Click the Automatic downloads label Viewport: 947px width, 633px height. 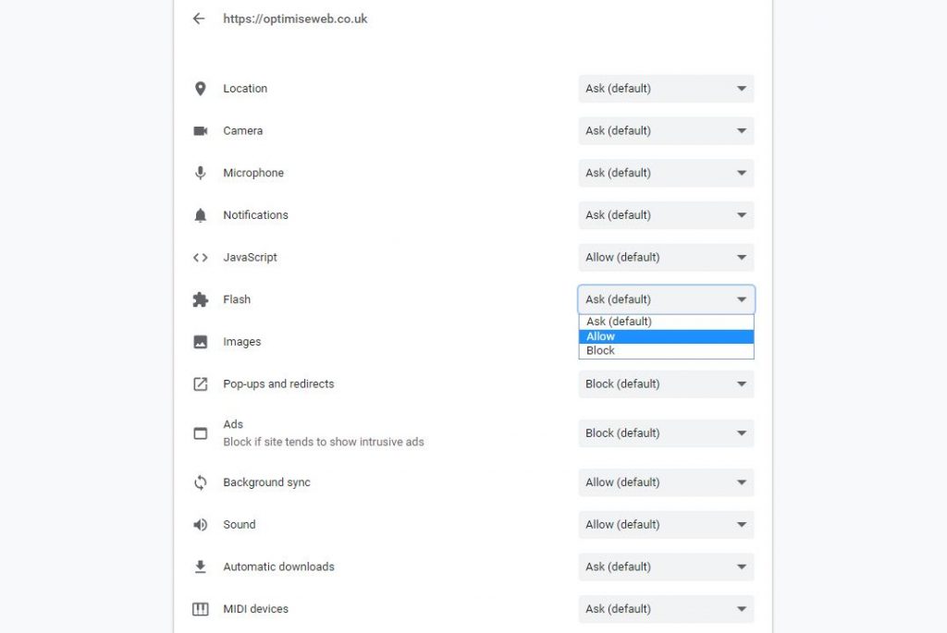[x=279, y=567]
